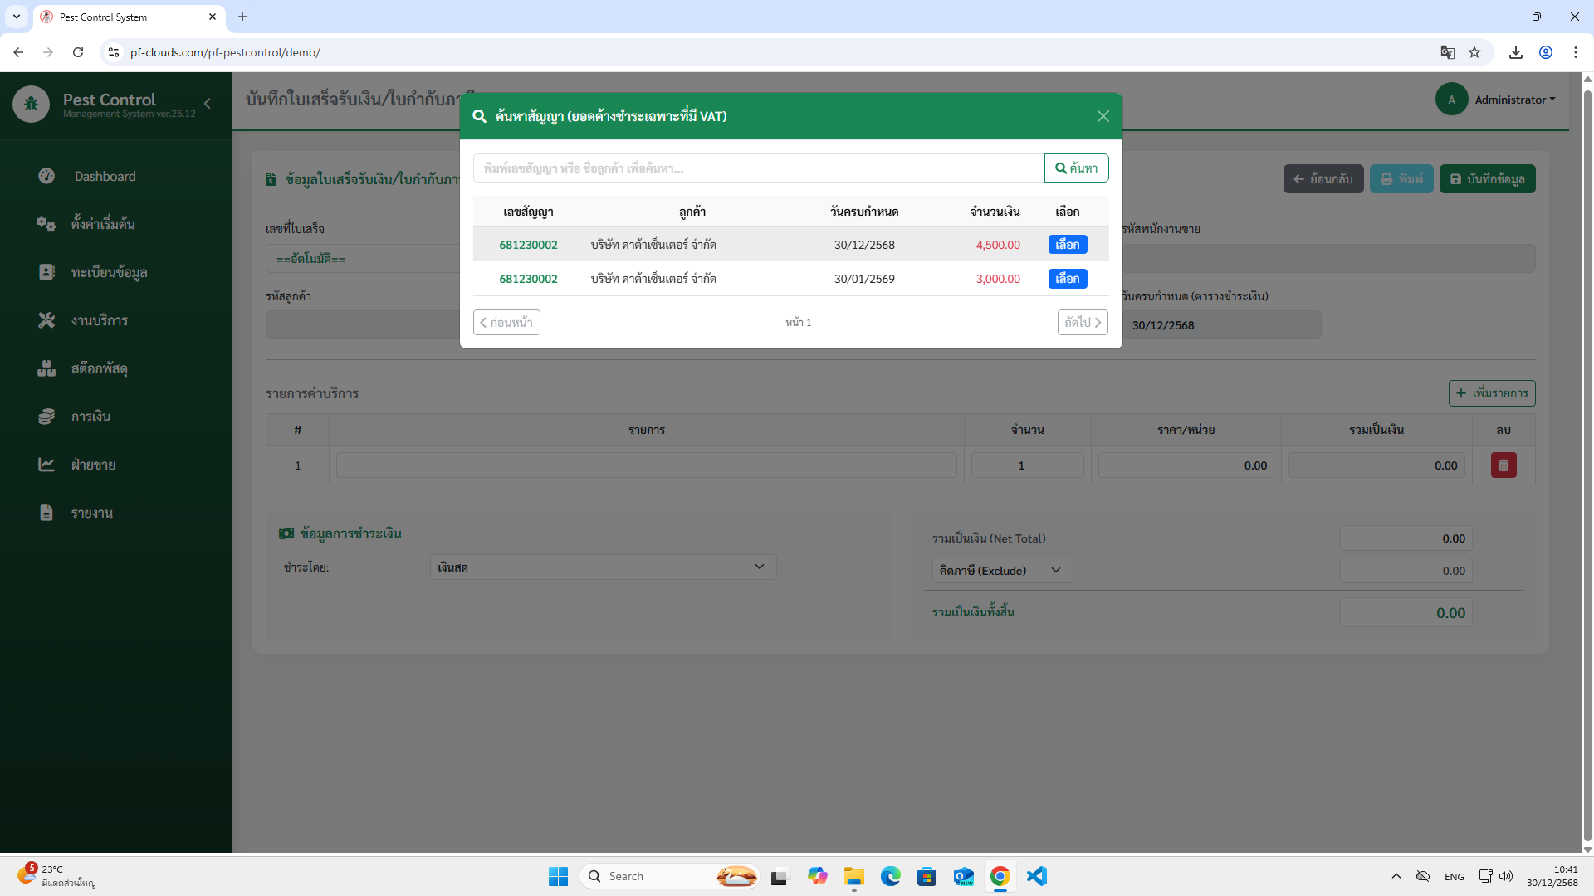The width and height of the screenshot is (1594, 896).
Task: Click the ฝ่ายขาย sales chart icon
Action: click(x=46, y=465)
